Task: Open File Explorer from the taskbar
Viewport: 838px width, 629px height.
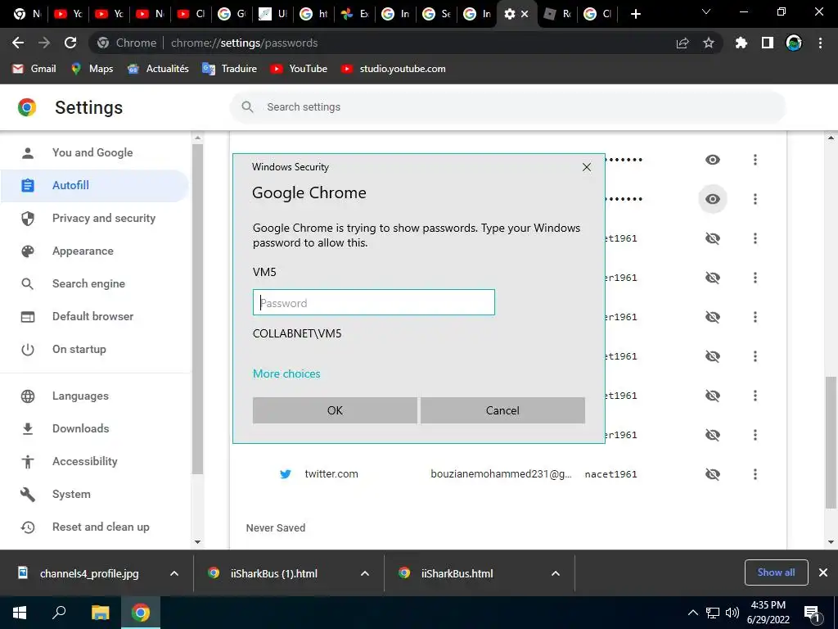Action: pos(100,613)
